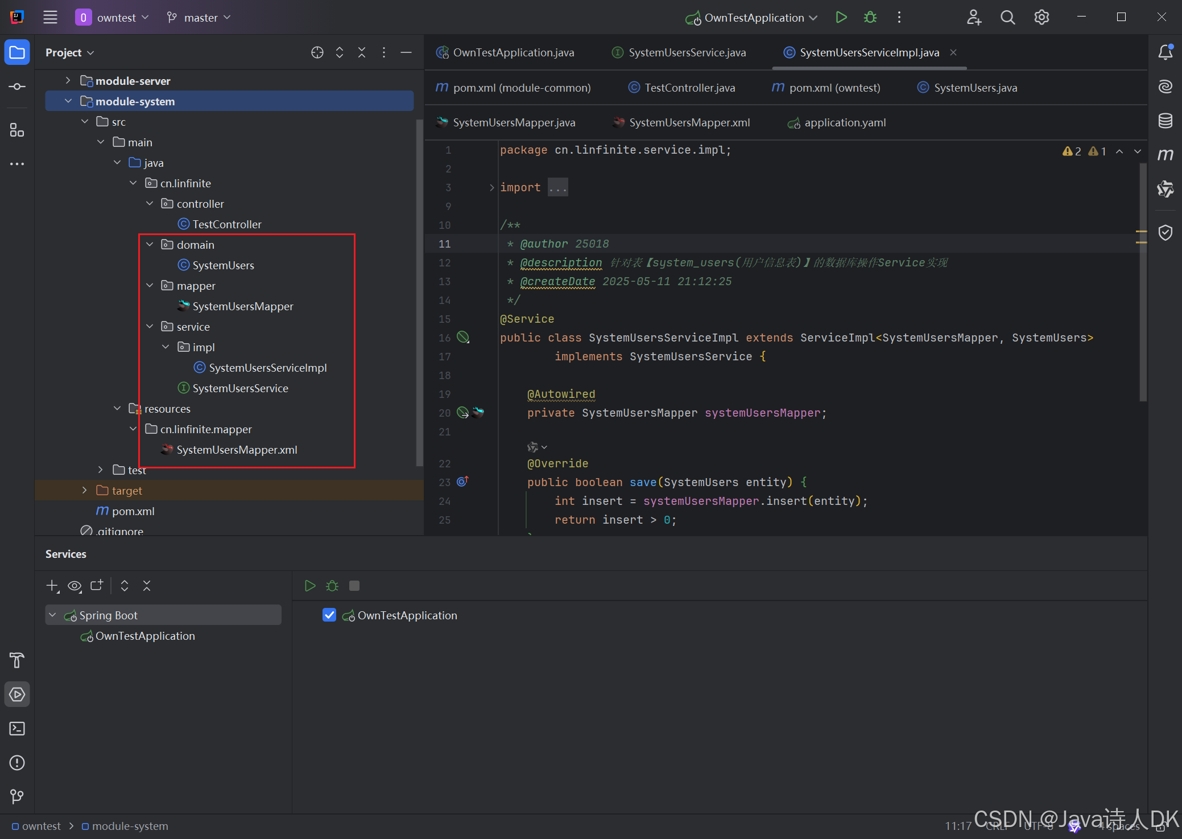Click the editor vertical scrollbar

point(1144,279)
